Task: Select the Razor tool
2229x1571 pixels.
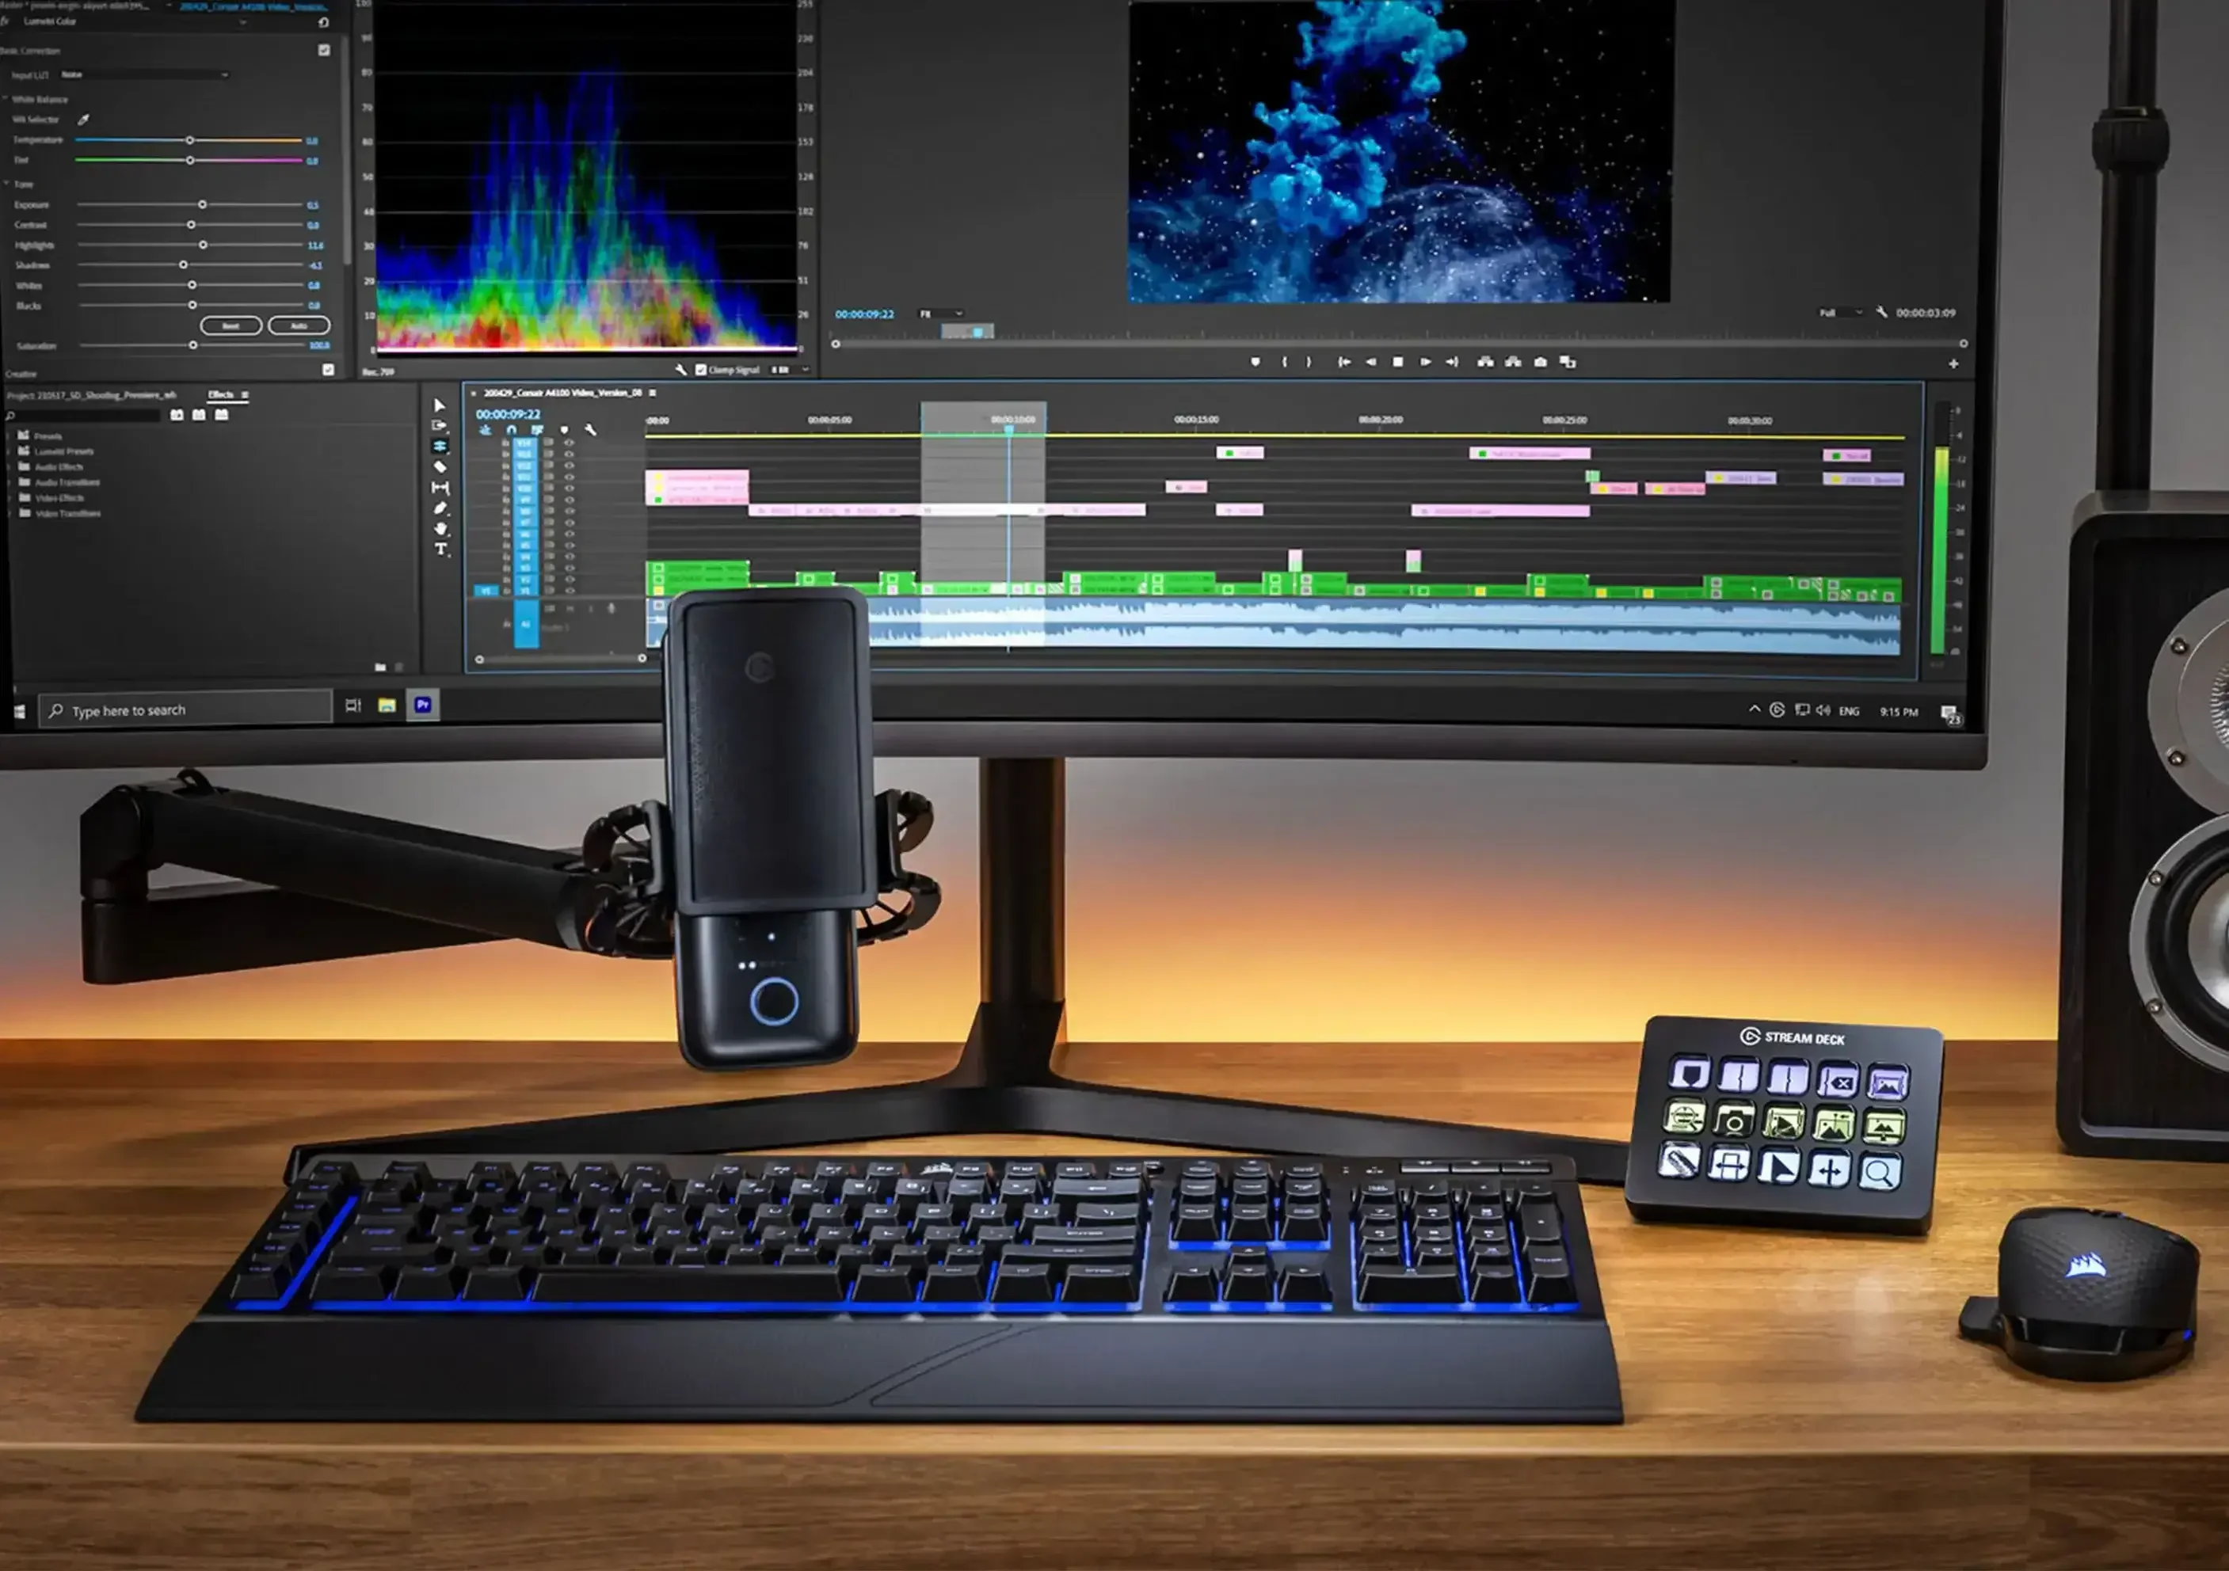Action: [x=440, y=466]
